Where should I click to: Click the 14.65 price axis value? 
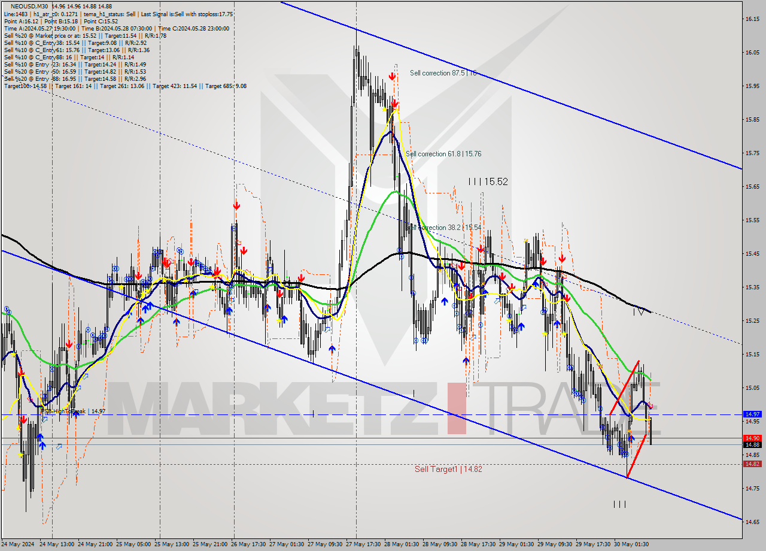click(752, 522)
